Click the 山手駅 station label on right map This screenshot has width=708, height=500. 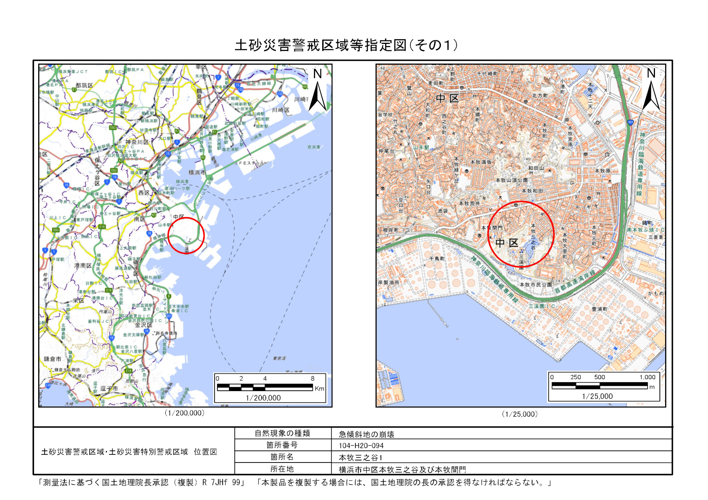pyautogui.click(x=421, y=147)
